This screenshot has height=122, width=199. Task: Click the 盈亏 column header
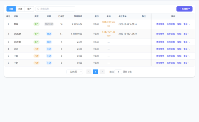[x=97, y=16]
